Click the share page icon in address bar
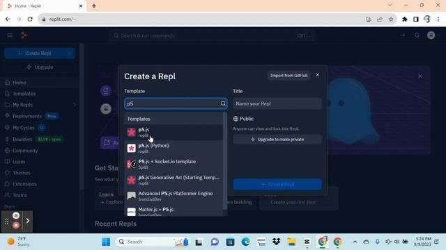This screenshot has width=446, height=250. click(379, 19)
